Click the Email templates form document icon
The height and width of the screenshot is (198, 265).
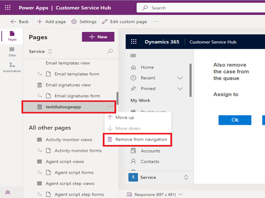click(49, 74)
